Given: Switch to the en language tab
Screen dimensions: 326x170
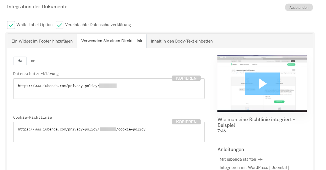Looking at the screenshot, I should (x=33, y=61).
